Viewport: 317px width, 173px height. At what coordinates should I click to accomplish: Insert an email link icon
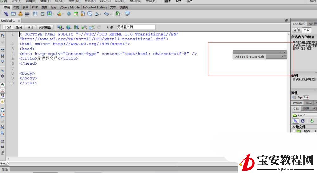[13, 14]
